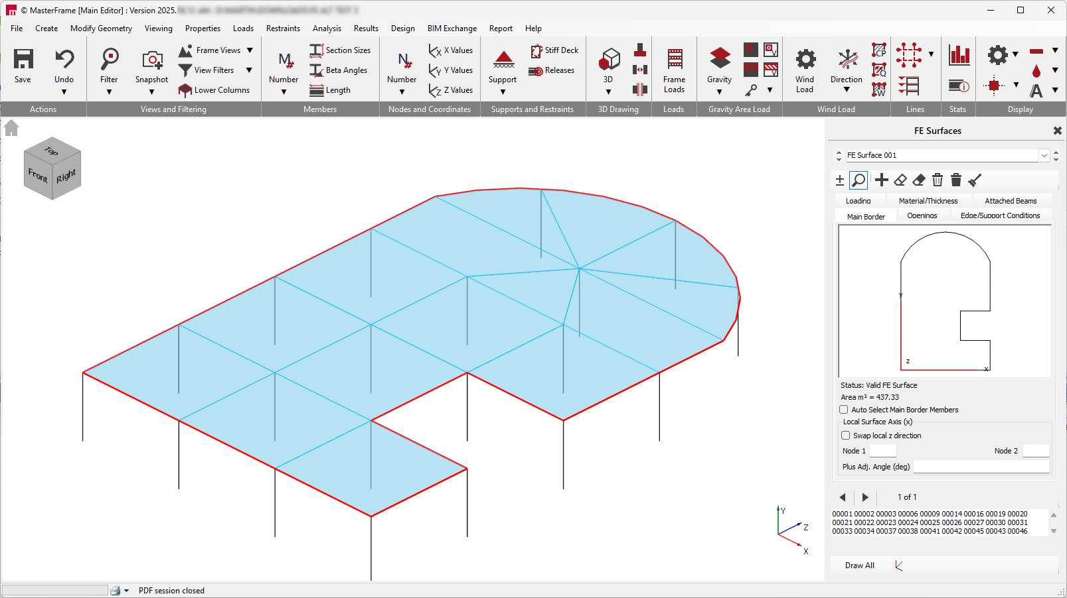Open the Stats bar chart icon
Screen dimensions: 1067x598
pyautogui.click(x=959, y=55)
